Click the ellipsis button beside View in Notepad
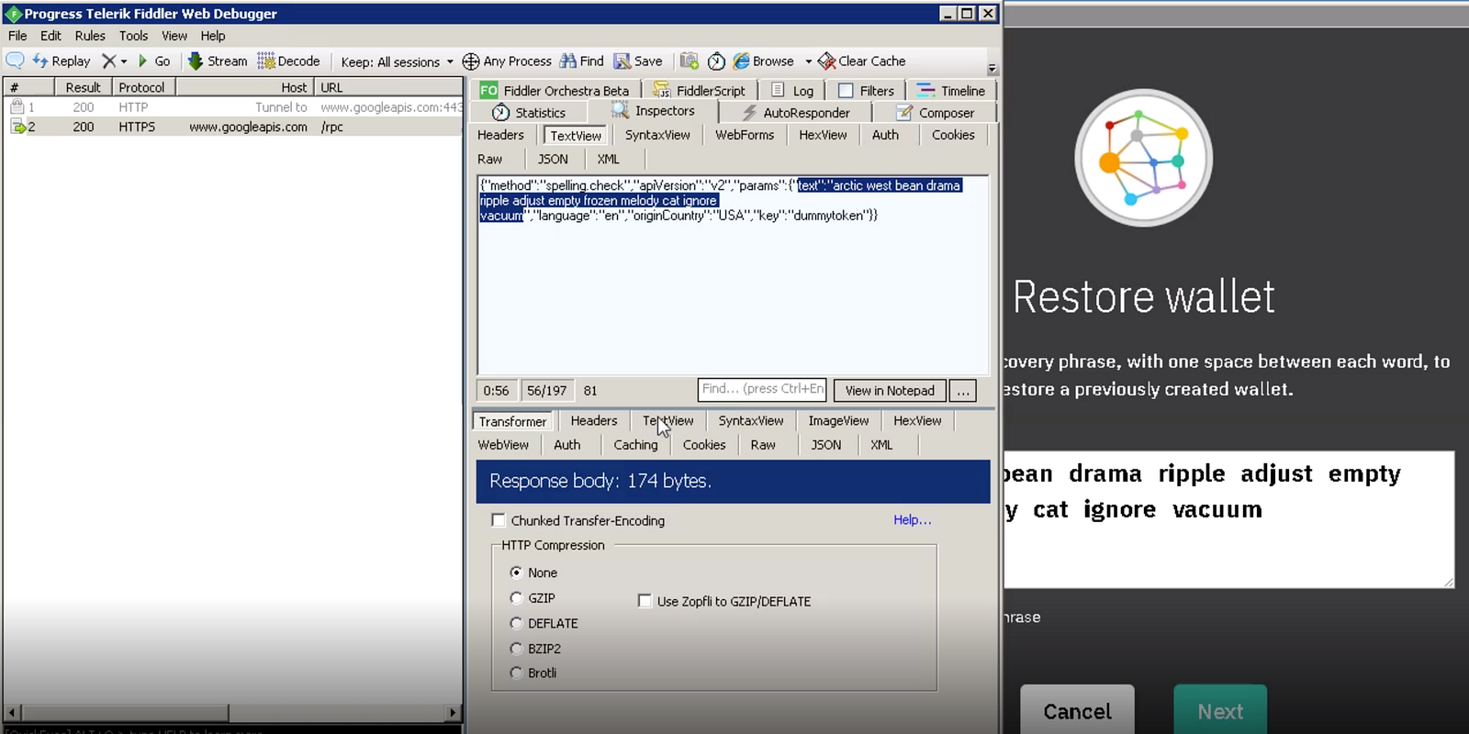Image resolution: width=1469 pixels, height=734 pixels. point(962,390)
